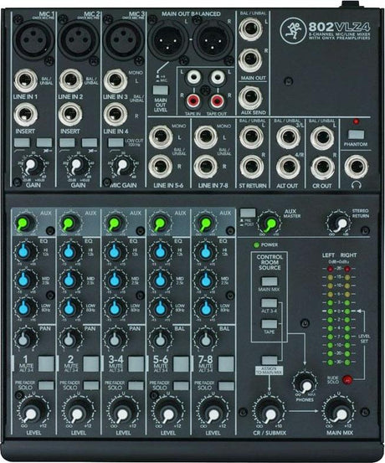Click the green POWER LED
The image size is (385, 463).
coord(256,244)
